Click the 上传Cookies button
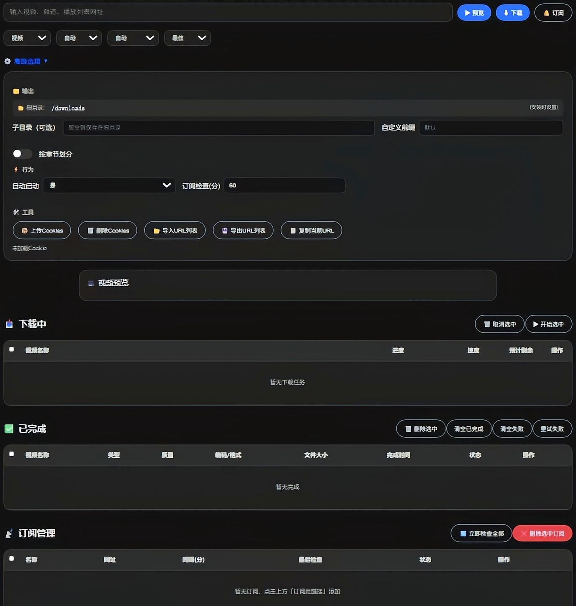The width and height of the screenshot is (576, 606). [42, 230]
